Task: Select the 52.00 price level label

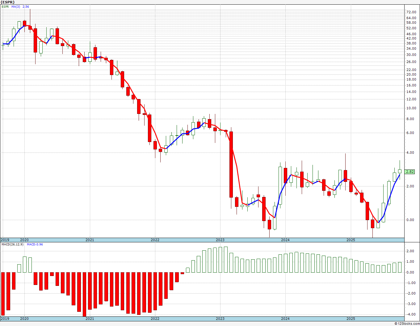Action: [x=411, y=28]
